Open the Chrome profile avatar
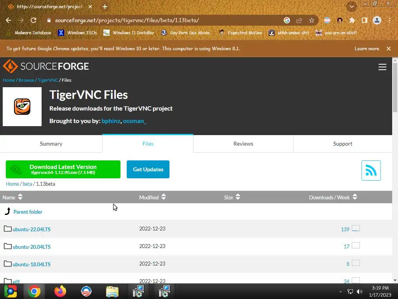Screen dimensions: 398x299 (377, 20)
